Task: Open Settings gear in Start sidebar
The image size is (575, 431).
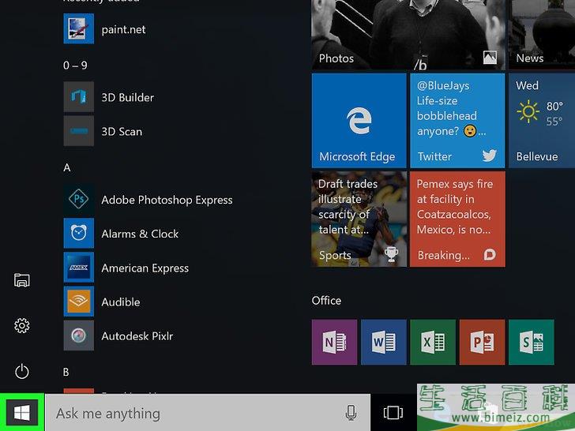Action: (21, 325)
